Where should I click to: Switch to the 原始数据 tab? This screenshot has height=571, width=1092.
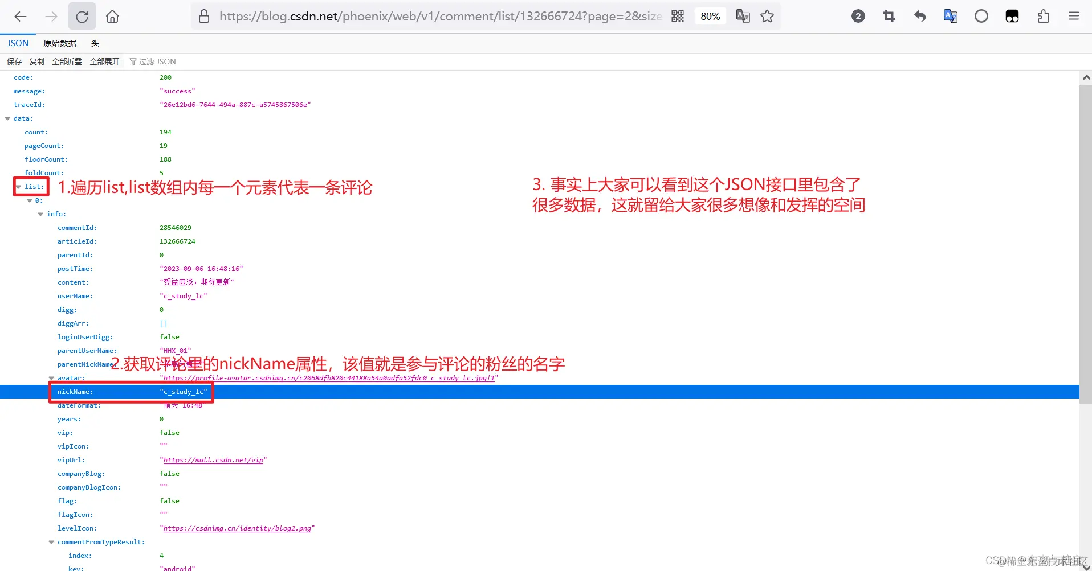click(60, 43)
